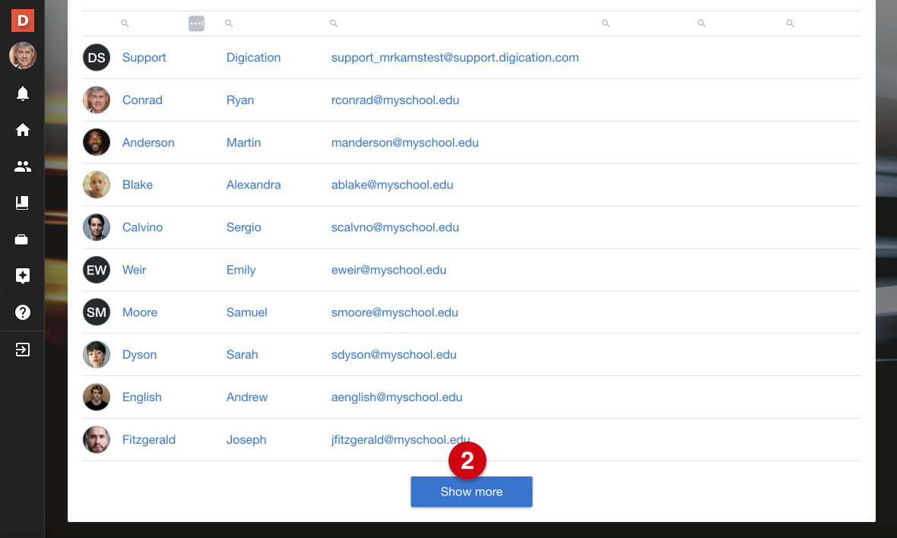Go to Home icon in sidebar
This screenshot has height=538, width=897.
(22, 130)
